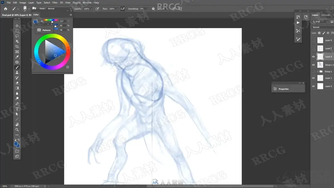Select the Move tool
Image resolution: width=334 pixels, height=188 pixels.
click(x=17, y=26)
